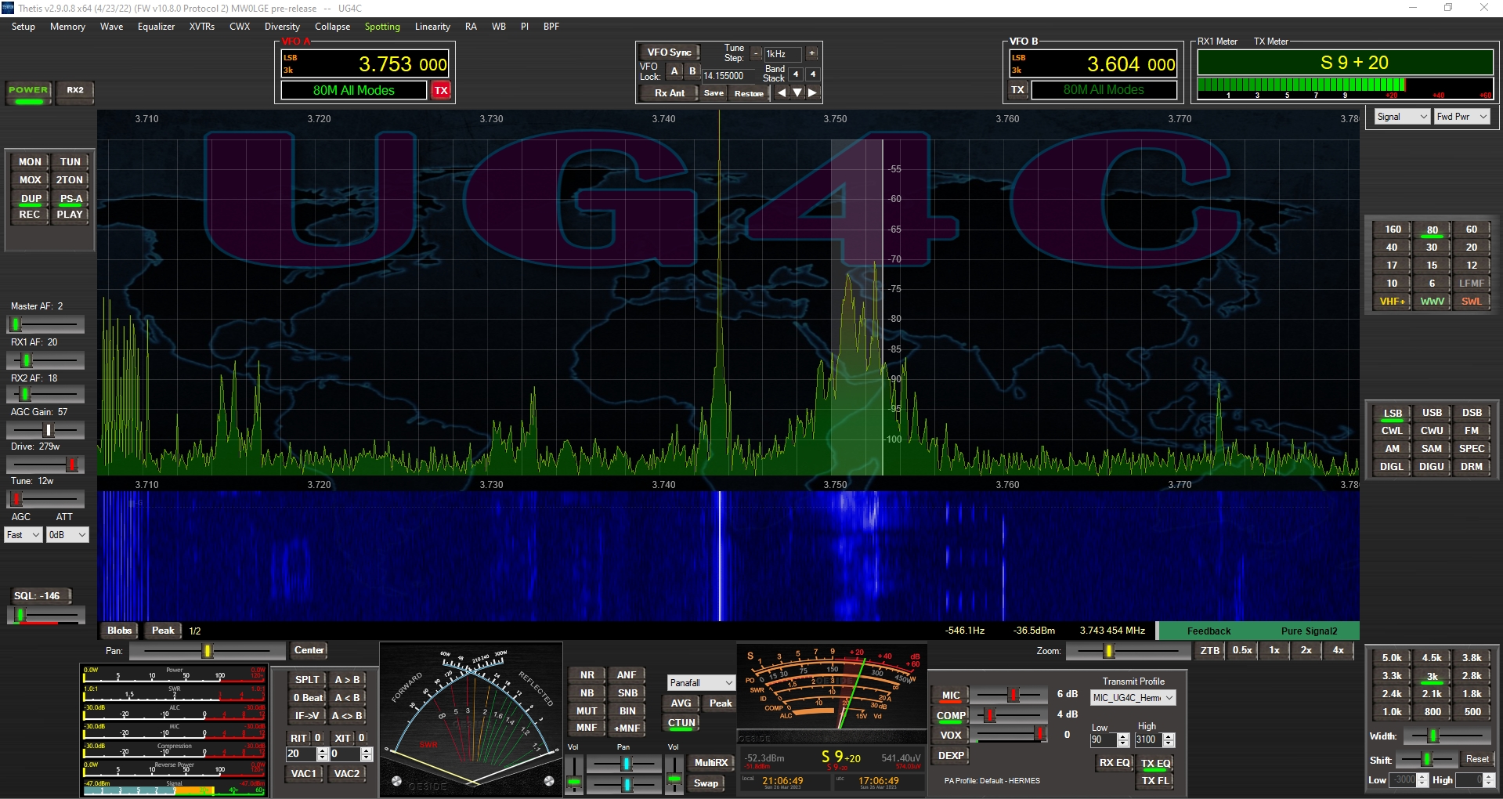The image size is (1503, 799).
Task: Click the VFO A frequency display
Action: 365,64
